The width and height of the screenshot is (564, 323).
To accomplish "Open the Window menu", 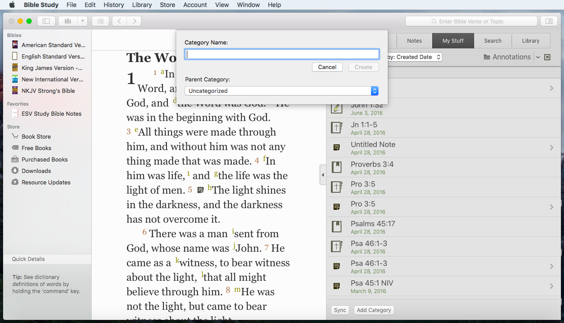I will [248, 5].
